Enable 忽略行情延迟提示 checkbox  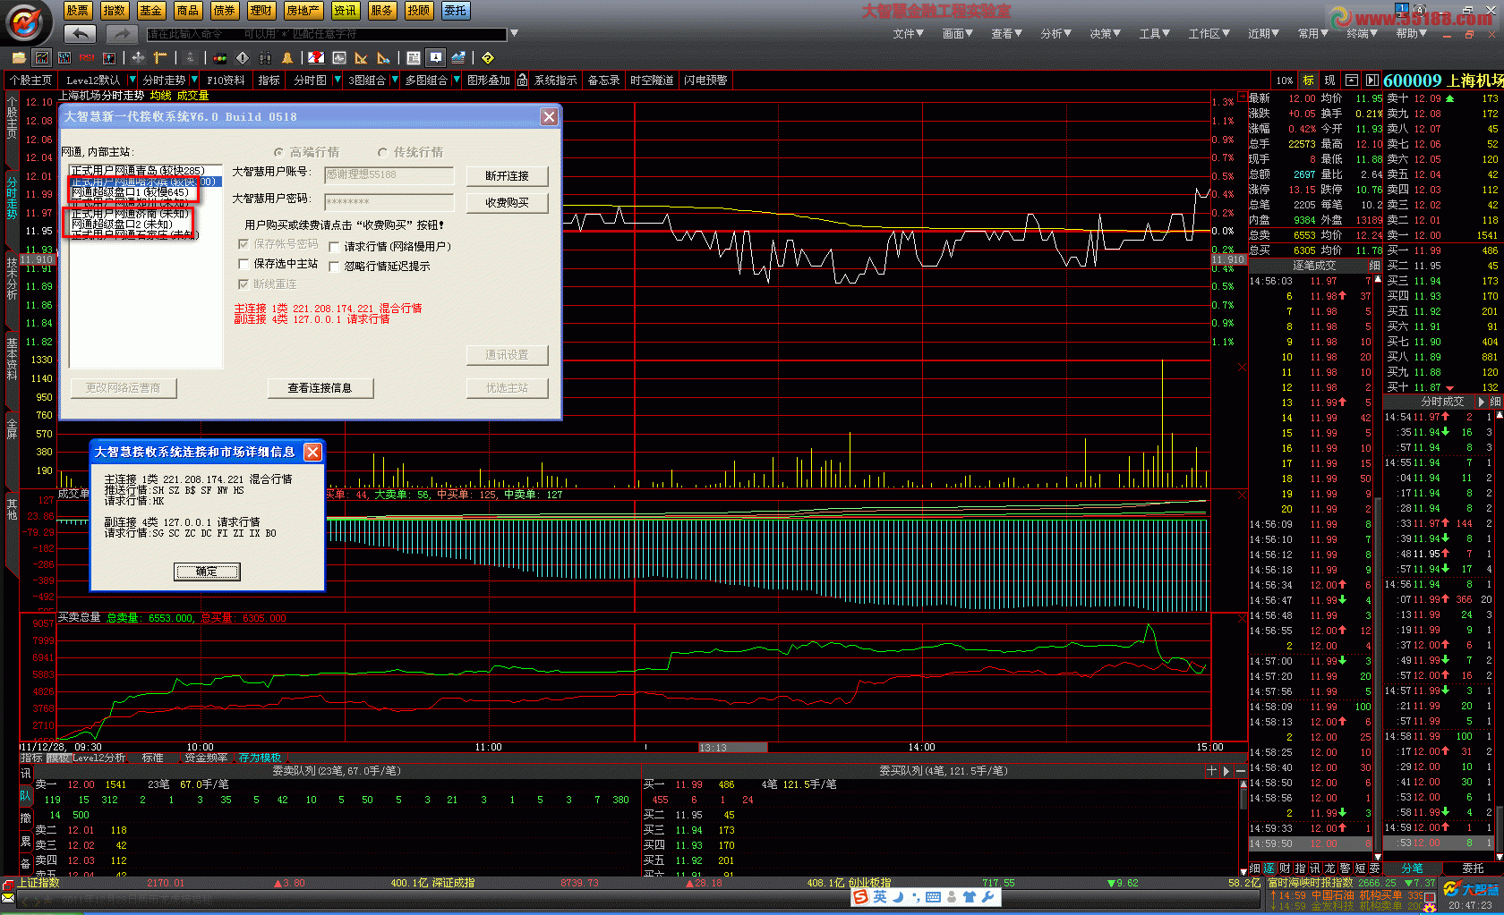click(x=334, y=267)
